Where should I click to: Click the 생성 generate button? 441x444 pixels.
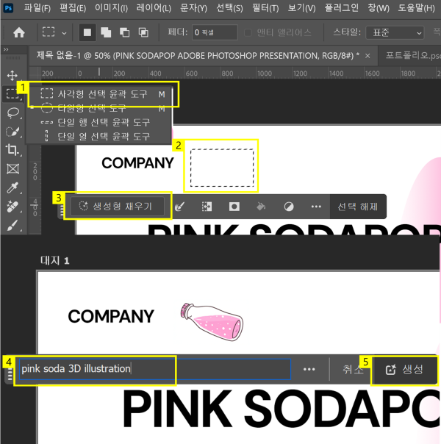(x=404, y=370)
